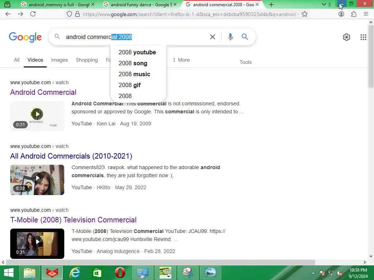The width and height of the screenshot is (374, 280).
Task: Open the shield tracking protection icon
Action: 69,14
